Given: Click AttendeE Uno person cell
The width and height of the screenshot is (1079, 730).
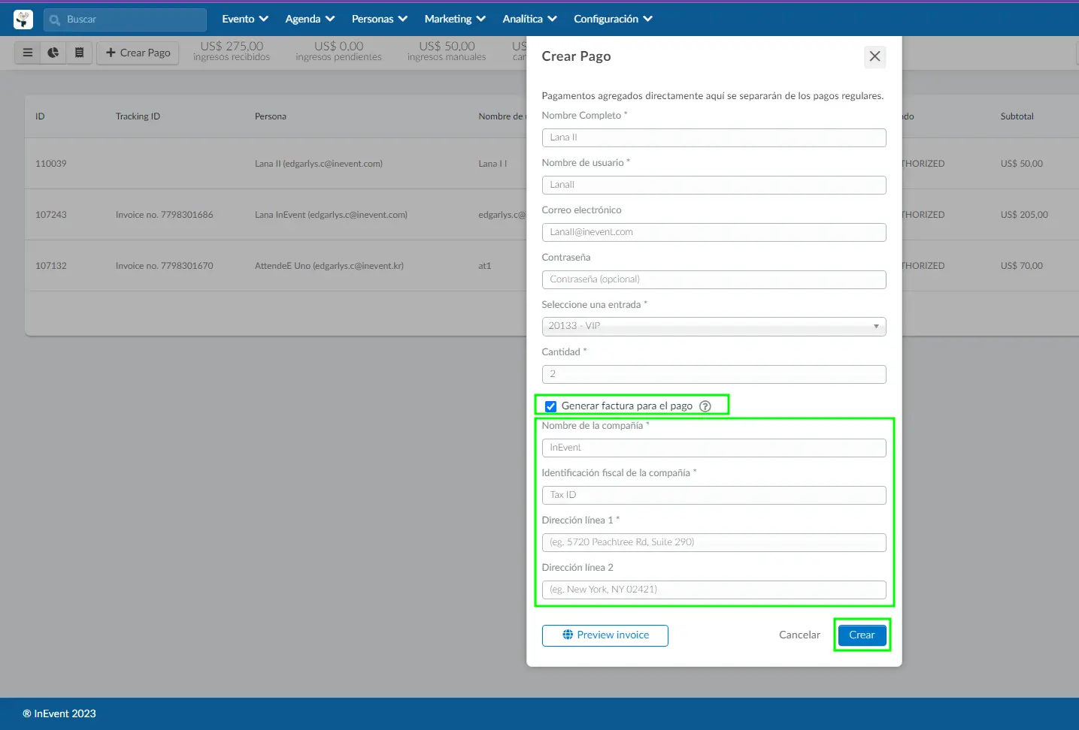Looking at the screenshot, I should 329,266.
